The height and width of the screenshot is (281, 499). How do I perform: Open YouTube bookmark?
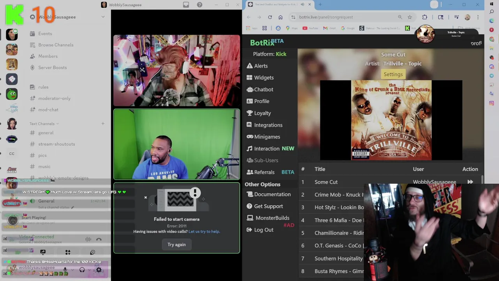[x=310, y=28]
